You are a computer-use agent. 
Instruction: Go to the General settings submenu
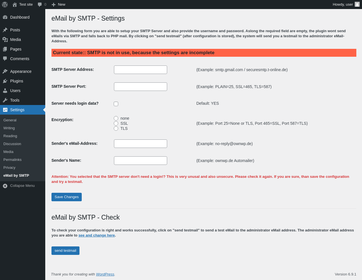(10, 120)
